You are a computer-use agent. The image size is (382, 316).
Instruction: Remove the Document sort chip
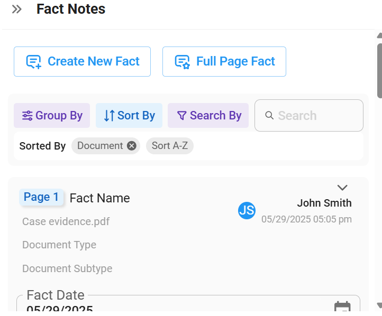point(132,146)
